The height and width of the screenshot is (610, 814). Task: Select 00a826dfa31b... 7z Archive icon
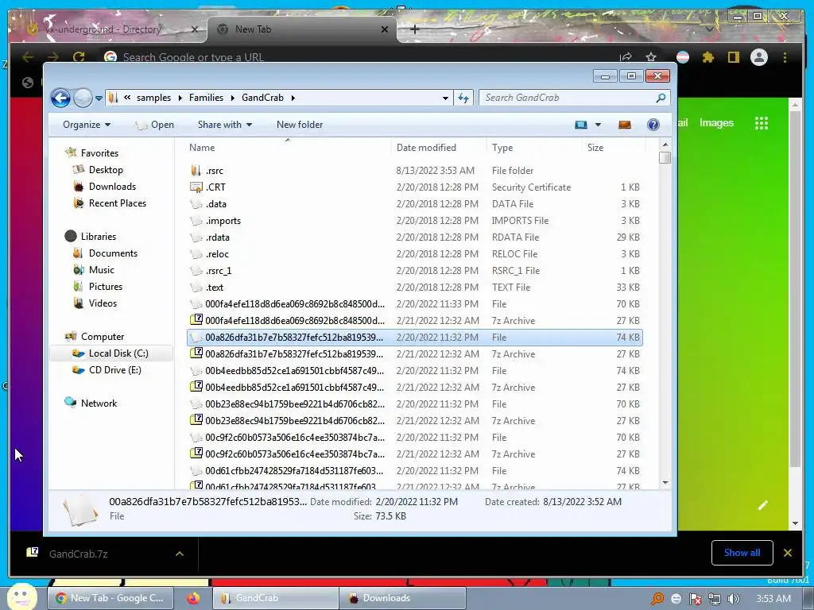tap(196, 353)
